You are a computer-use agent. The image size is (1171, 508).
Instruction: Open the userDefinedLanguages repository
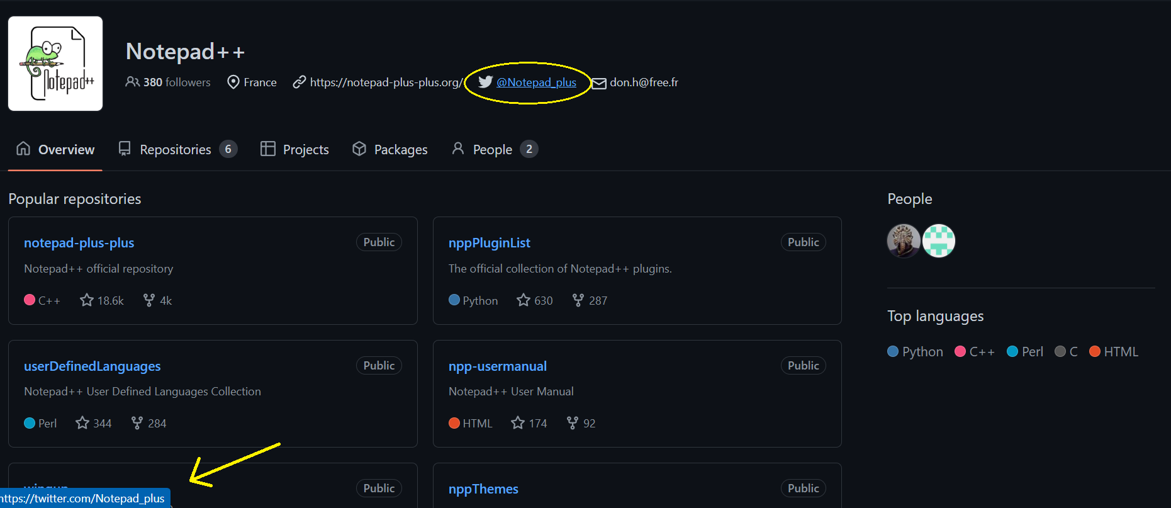tap(92, 366)
